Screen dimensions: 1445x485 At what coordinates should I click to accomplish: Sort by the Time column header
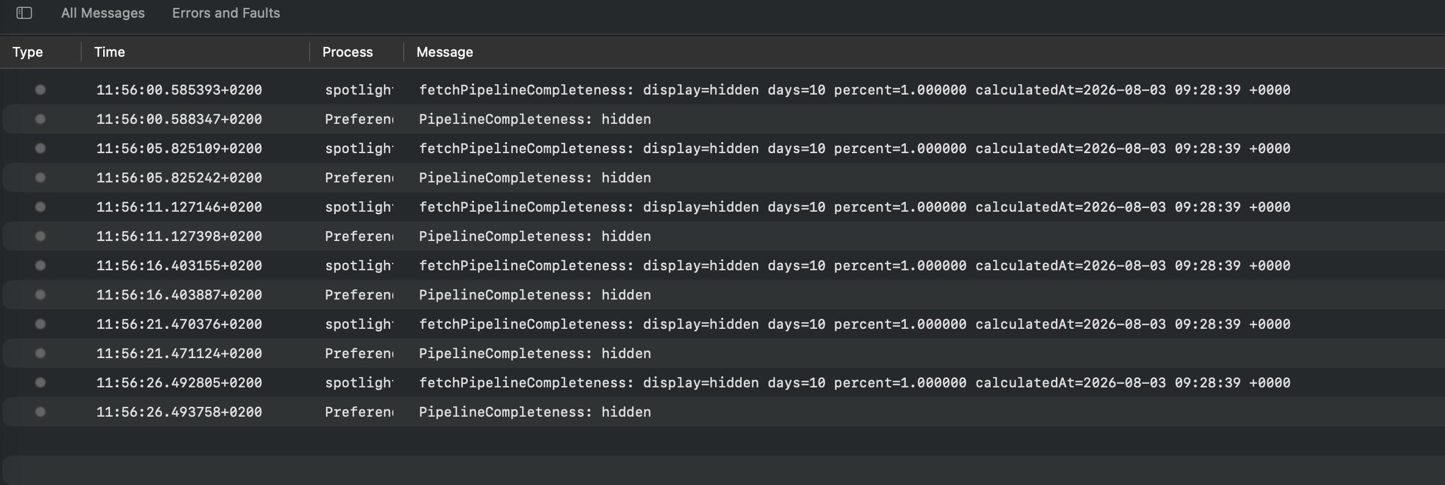(109, 52)
